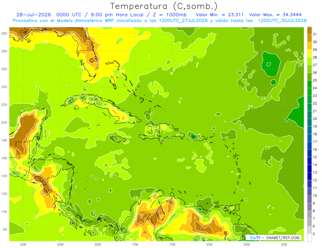This screenshot has width=322, height=248.
Task: Click the colorbar label '20'
Action: (315, 119)
